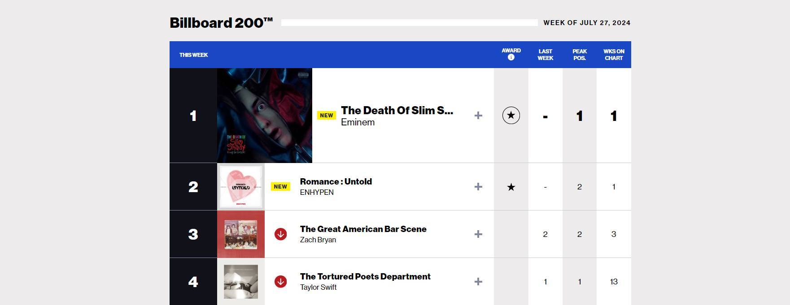Image resolution: width=790 pixels, height=305 pixels.
Task: Expand The Great American Bar Scene row
Action: pos(478,234)
